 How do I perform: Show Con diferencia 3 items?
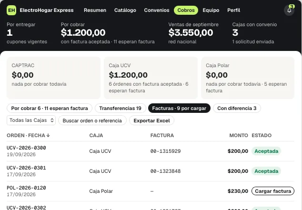(237, 108)
